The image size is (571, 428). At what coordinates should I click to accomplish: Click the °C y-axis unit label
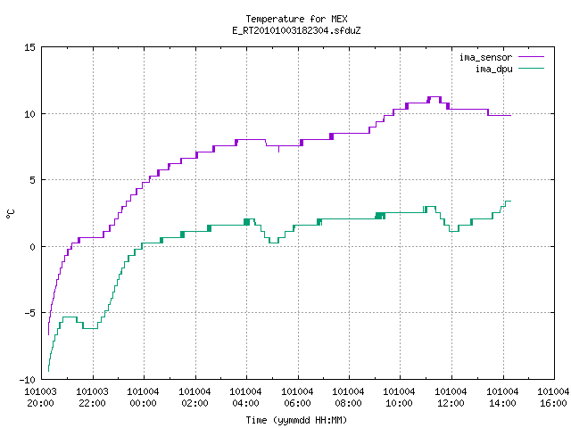(x=10, y=214)
